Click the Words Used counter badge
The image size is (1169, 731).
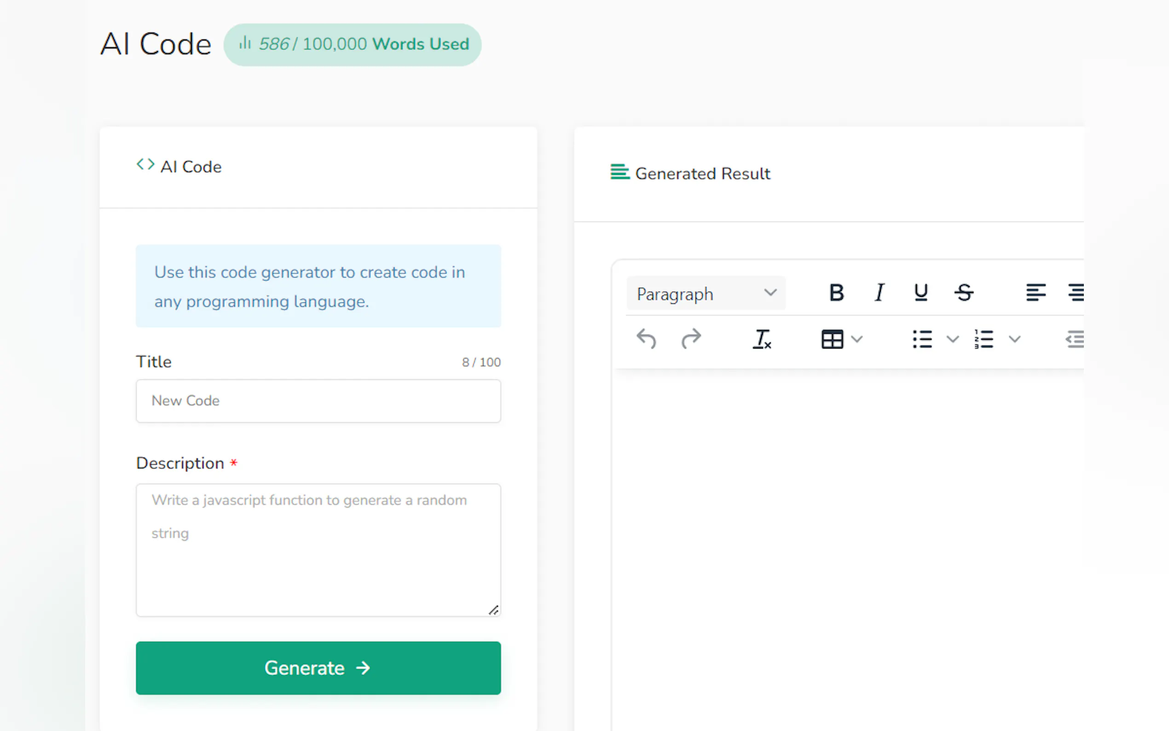[x=352, y=45]
